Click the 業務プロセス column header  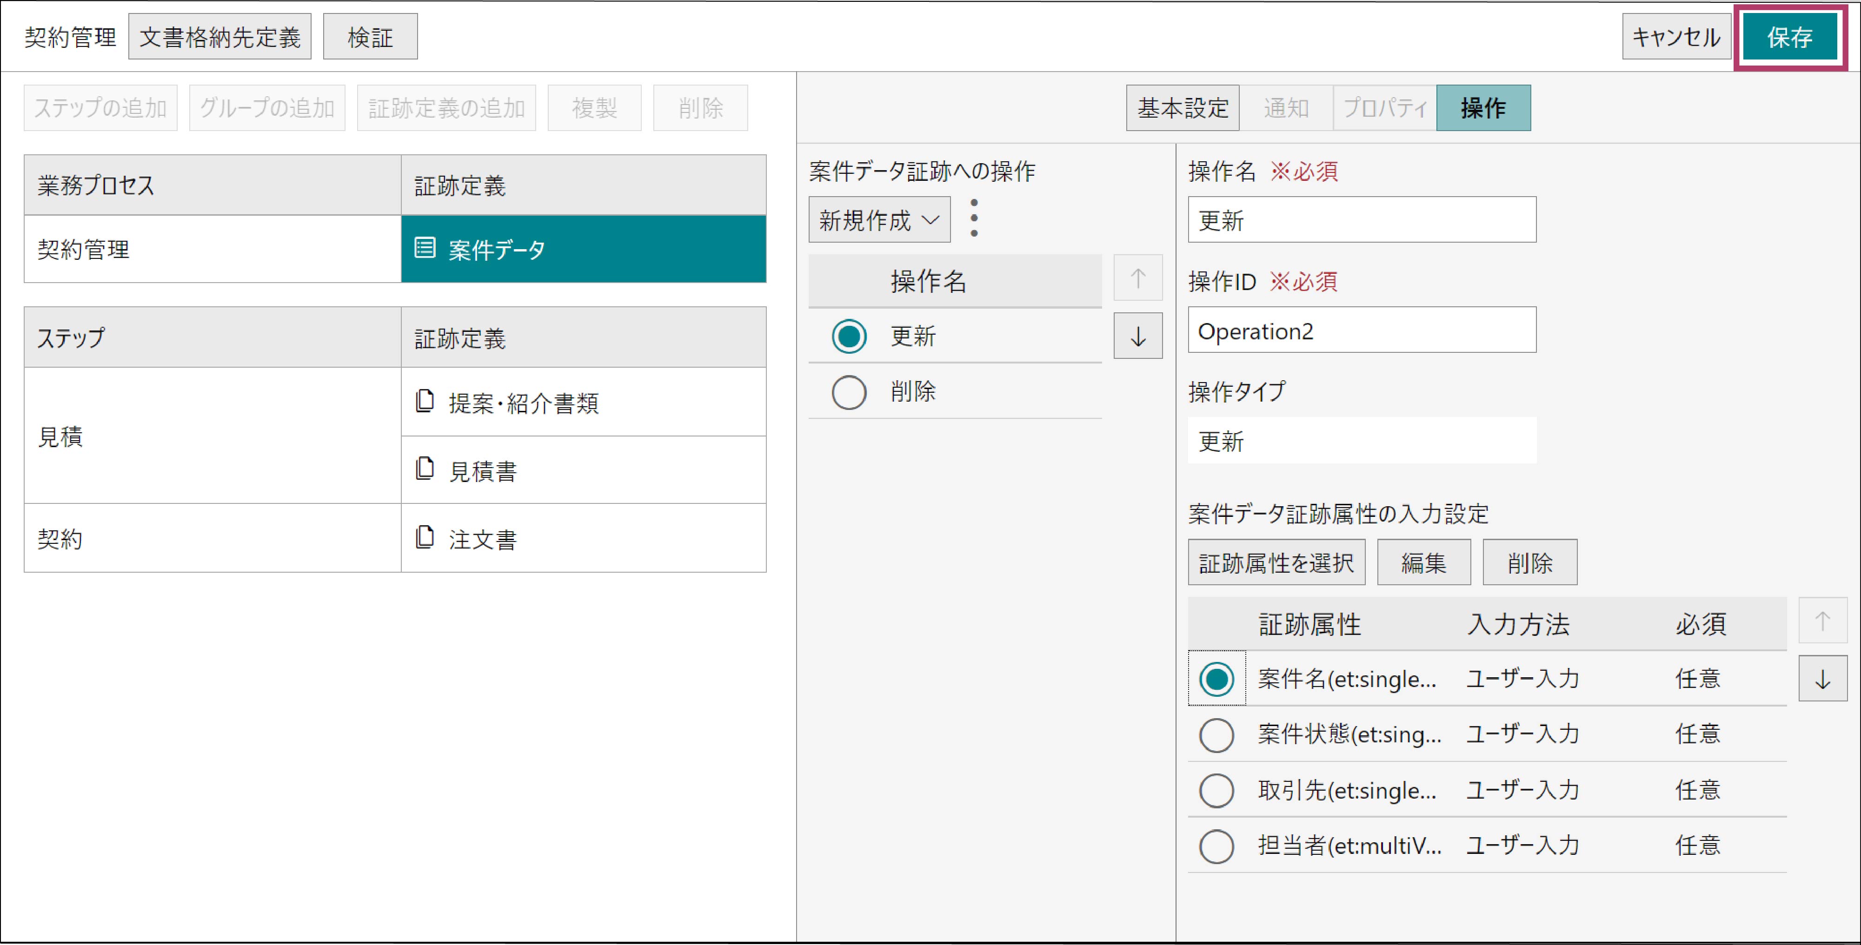(213, 185)
